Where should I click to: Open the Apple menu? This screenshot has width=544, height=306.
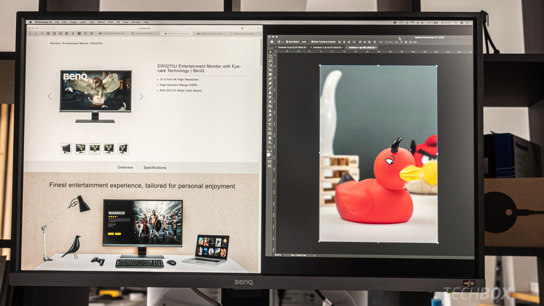[30, 22]
